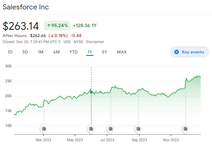The width and height of the screenshot is (212, 147).
Task: Toggle the Key events button
Action: (x=189, y=52)
